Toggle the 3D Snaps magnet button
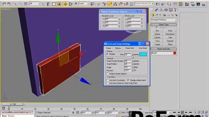 tap(110, 4)
